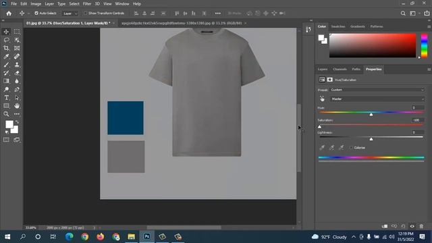Click the Share icon at top right
432x243 pixels.
tap(427, 13)
